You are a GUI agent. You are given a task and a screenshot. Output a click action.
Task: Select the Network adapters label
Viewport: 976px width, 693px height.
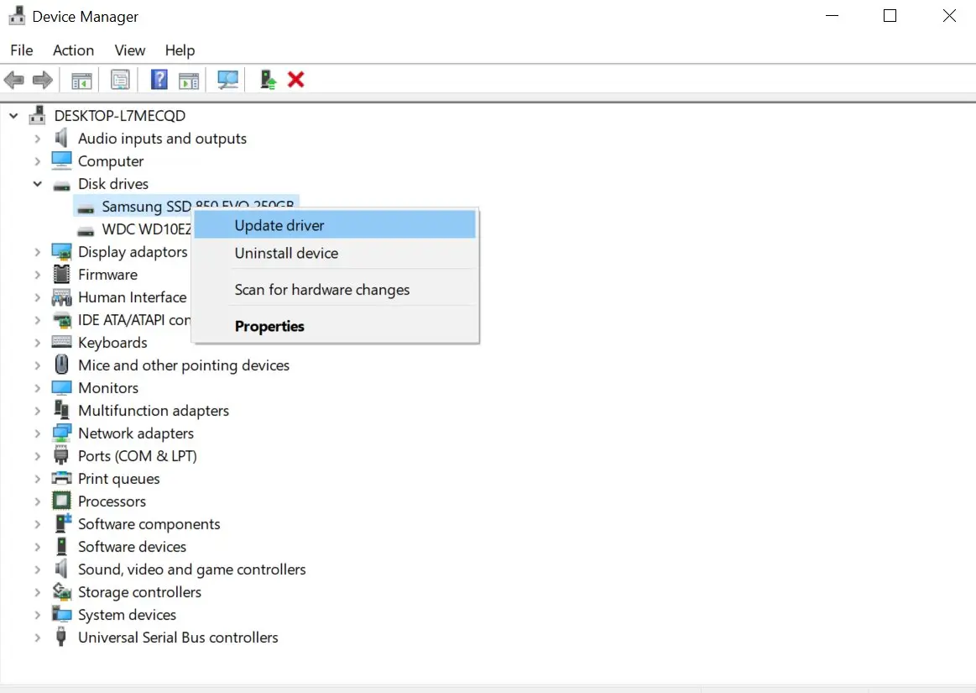pos(136,433)
